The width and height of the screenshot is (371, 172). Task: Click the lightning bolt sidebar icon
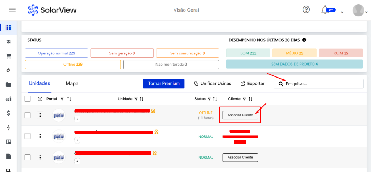(x=8, y=127)
